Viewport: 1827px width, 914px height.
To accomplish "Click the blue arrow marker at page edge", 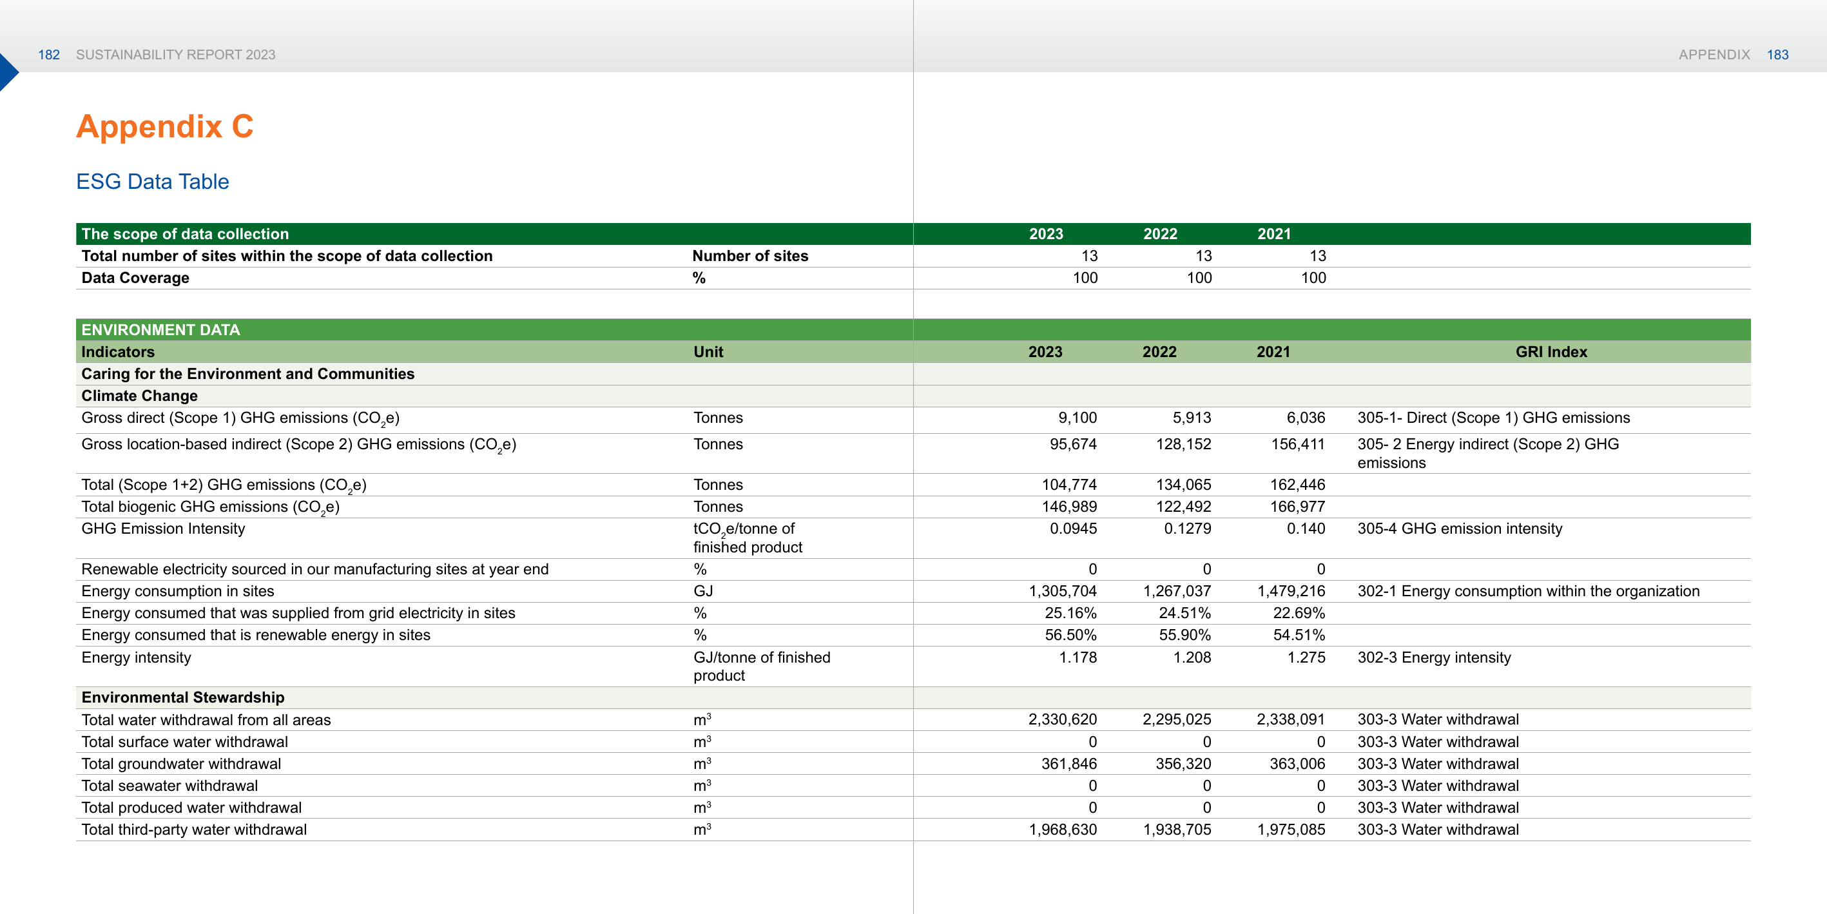I will (x=8, y=72).
